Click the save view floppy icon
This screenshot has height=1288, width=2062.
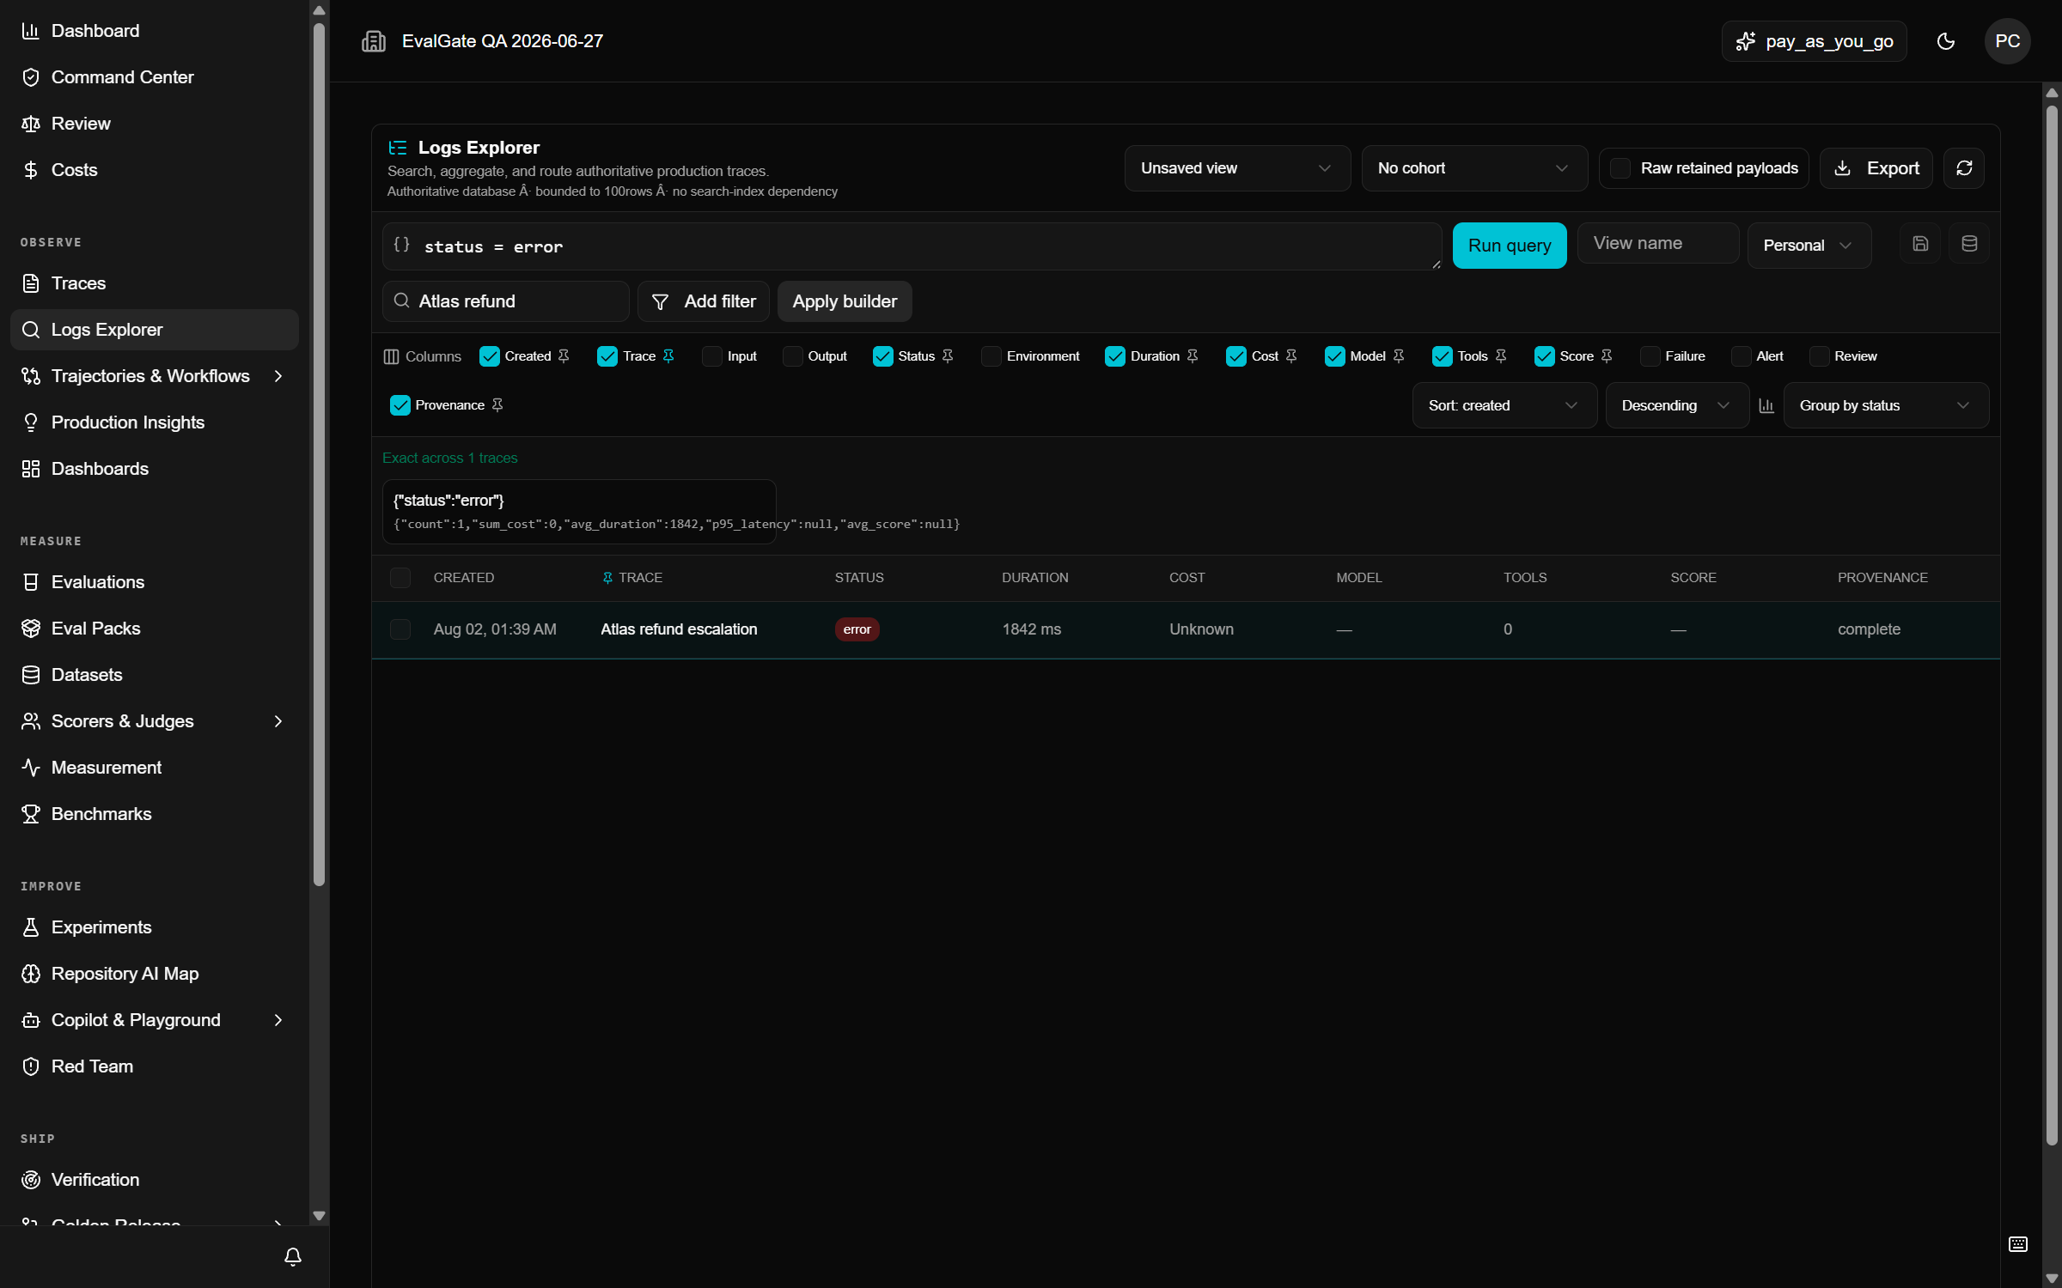click(x=1920, y=245)
